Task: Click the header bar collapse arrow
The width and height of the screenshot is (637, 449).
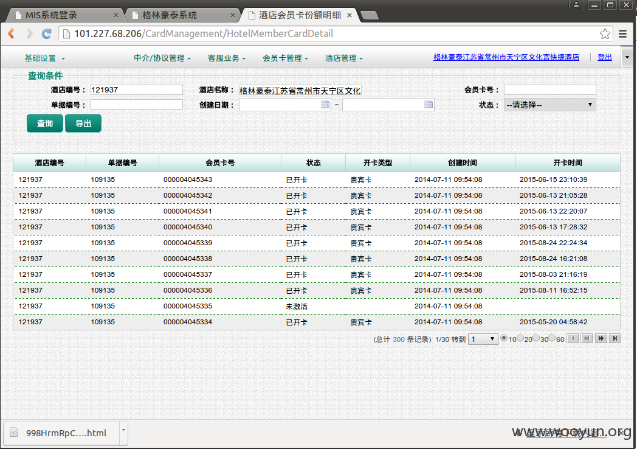Action: 627,57
